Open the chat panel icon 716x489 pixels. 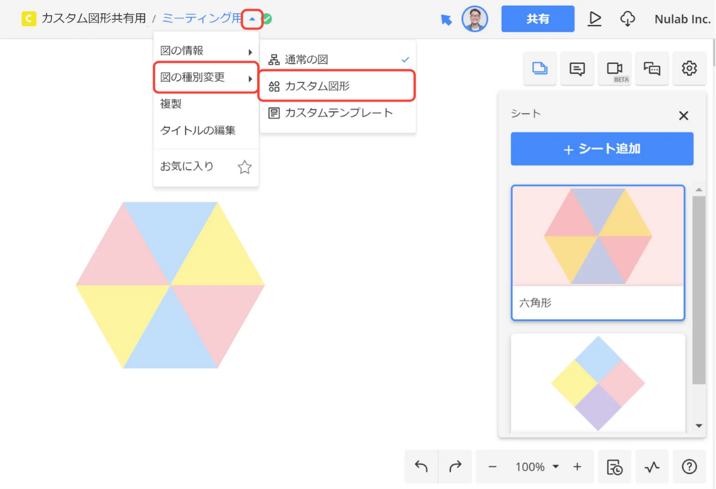652,69
